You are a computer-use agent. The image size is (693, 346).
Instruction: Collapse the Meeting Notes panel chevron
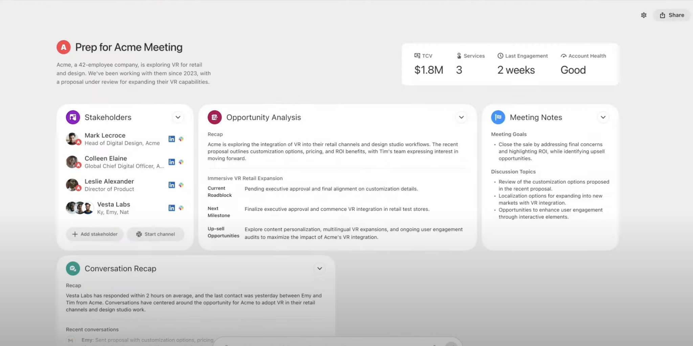(603, 117)
